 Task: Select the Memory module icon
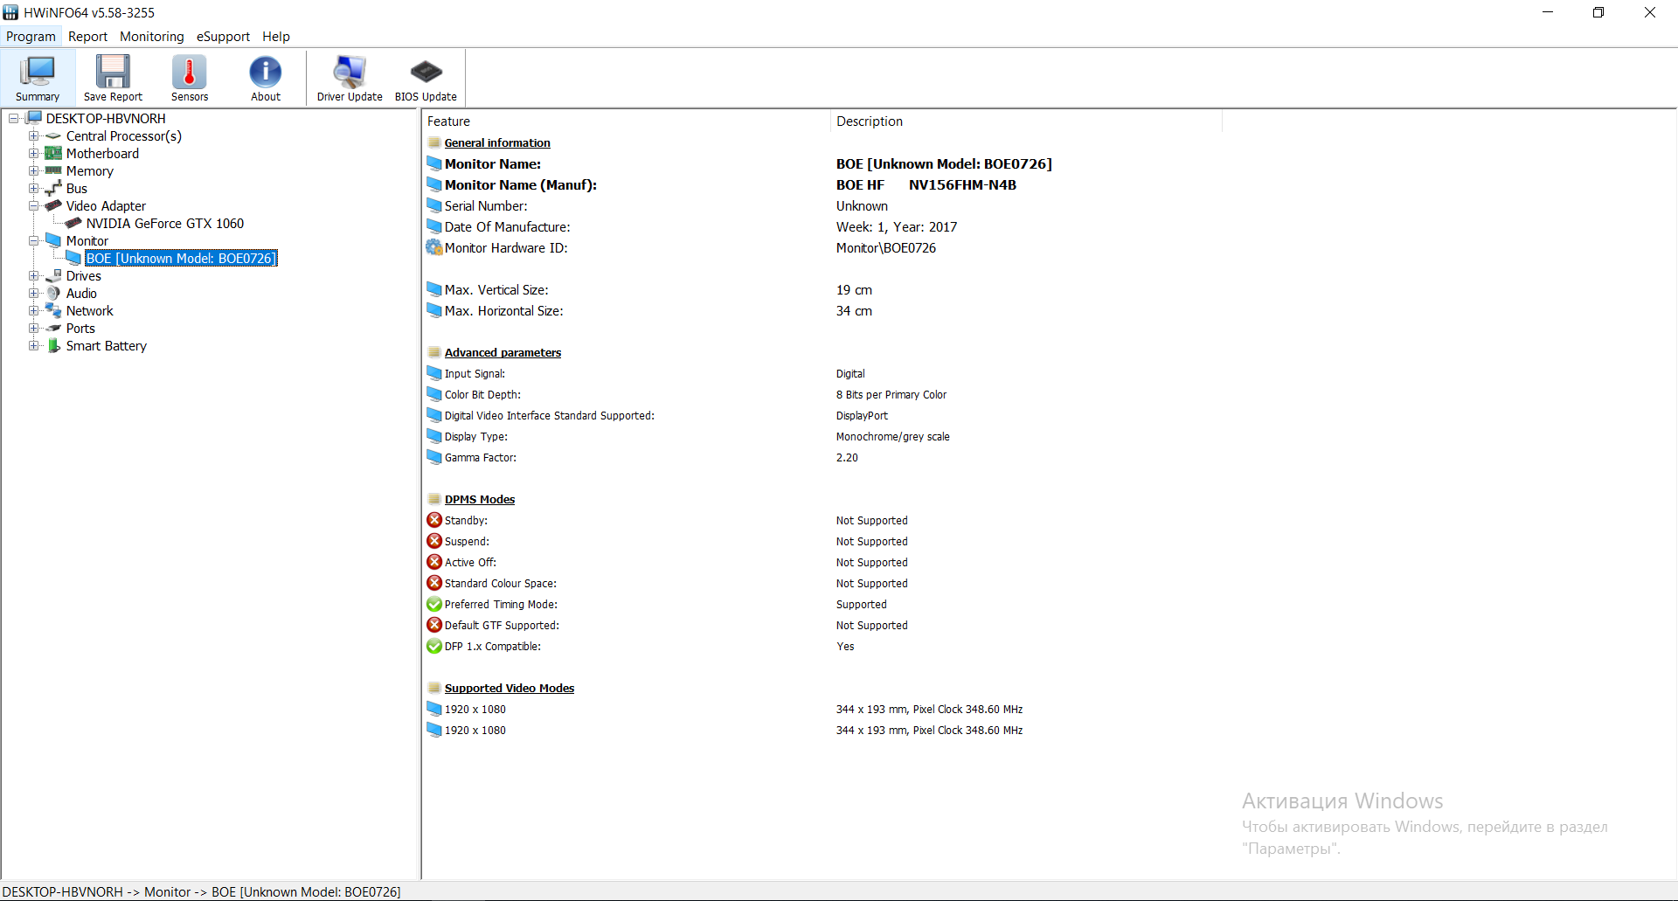pyautogui.click(x=53, y=171)
